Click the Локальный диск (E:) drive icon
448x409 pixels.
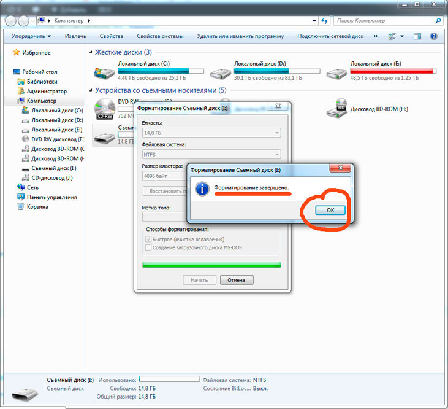(x=337, y=74)
